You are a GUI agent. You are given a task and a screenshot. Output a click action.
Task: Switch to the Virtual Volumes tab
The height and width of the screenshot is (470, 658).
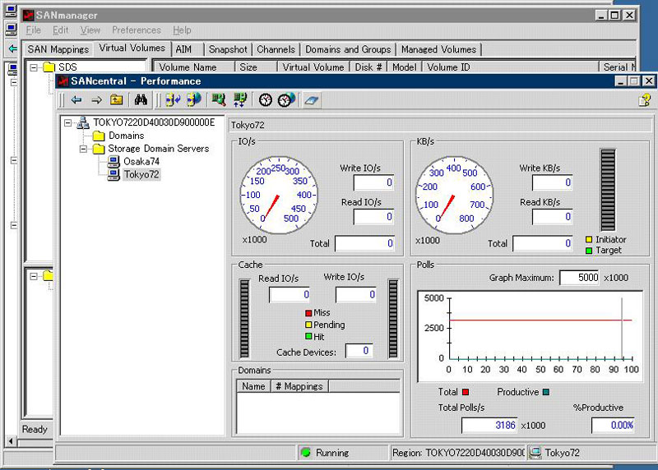pyautogui.click(x=132, y=48)
